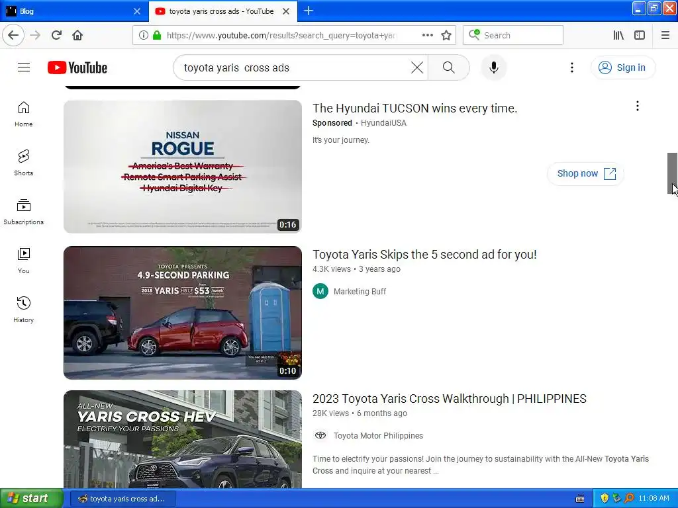Screen dimensions: 678x508
Task: Click the Sign in button
Action: point(622,67)
